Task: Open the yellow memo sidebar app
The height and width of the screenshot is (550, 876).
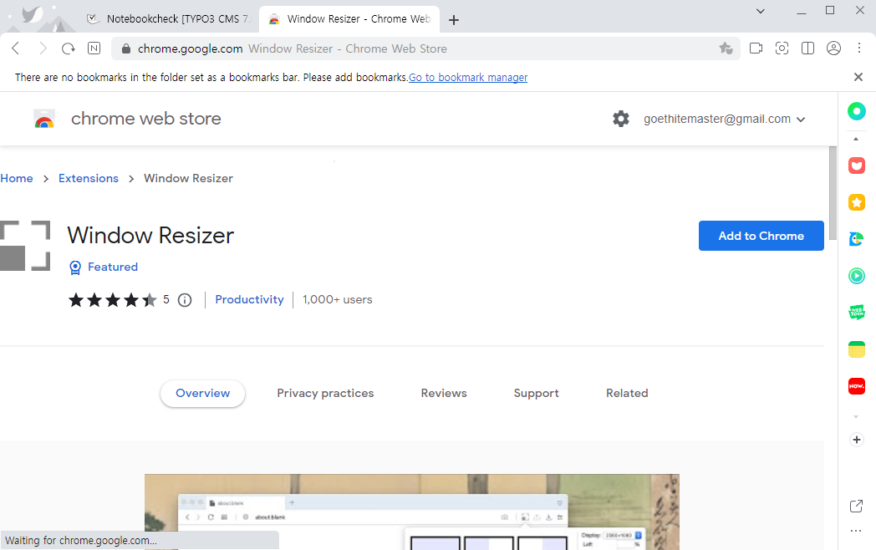Action: [857, 349]
